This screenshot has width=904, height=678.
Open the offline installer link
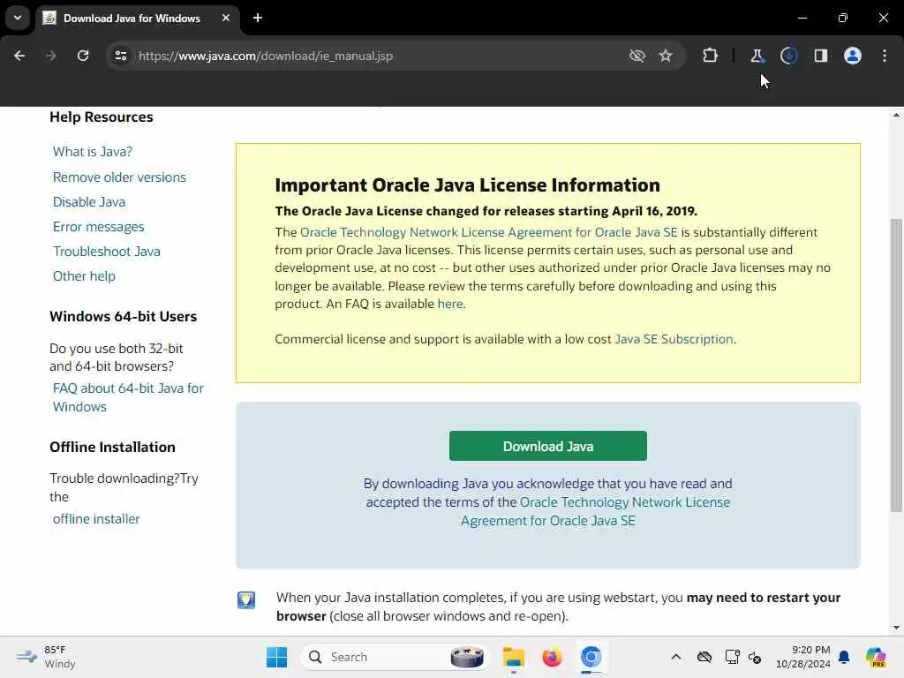coord(96,519)
